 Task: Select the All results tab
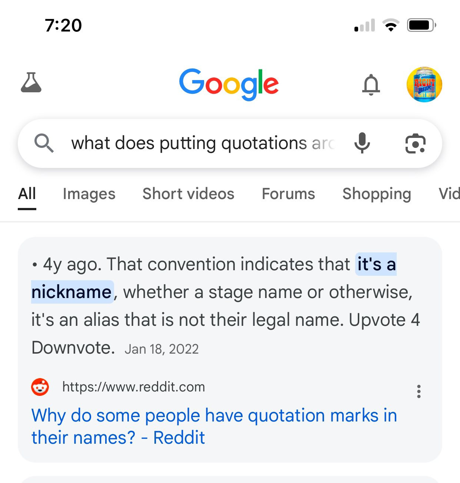[27, 194]
